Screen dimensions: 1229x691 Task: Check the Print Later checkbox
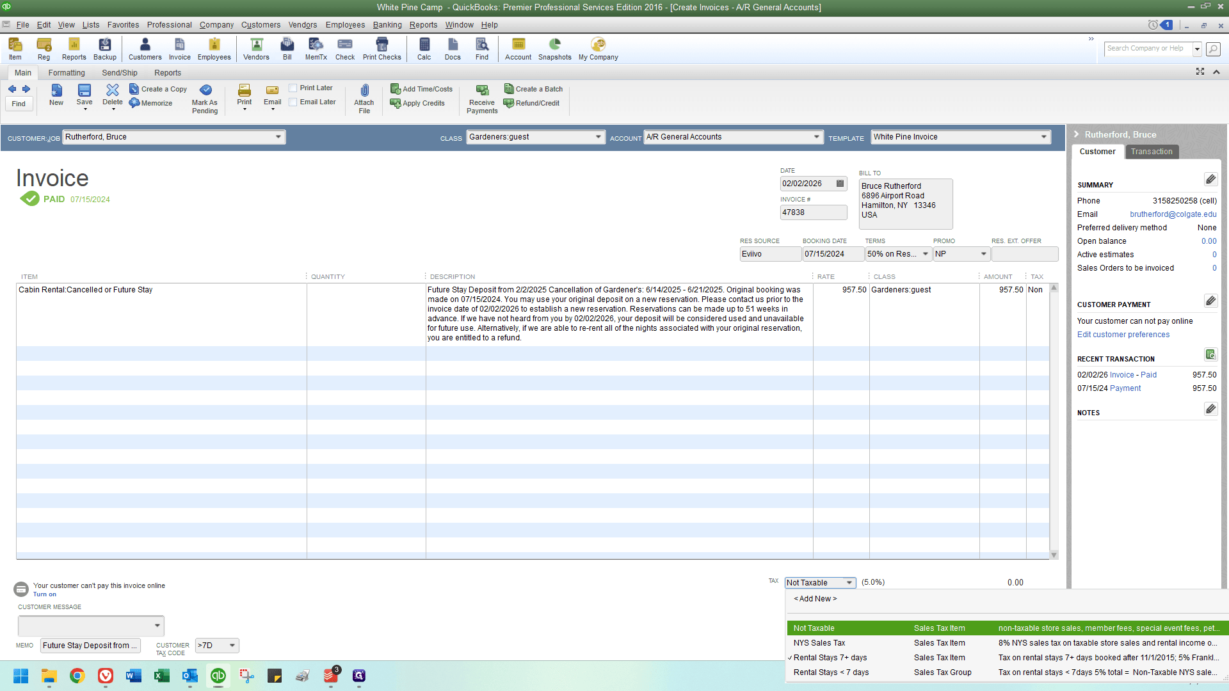pyautogui.click(x=293, y=88)
